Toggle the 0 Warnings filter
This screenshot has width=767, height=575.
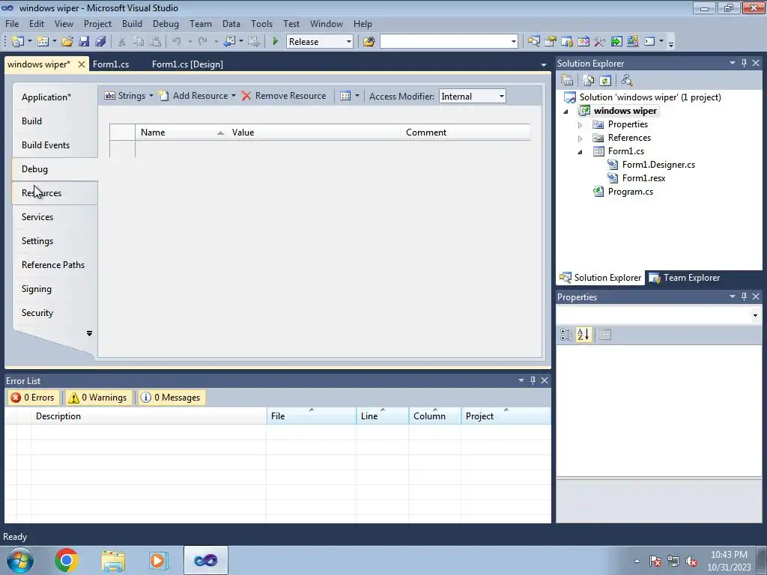point(98,398)
